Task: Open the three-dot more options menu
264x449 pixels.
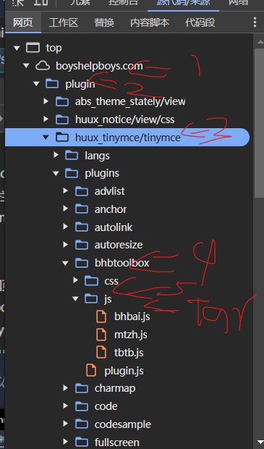Action: click(255, 22)
